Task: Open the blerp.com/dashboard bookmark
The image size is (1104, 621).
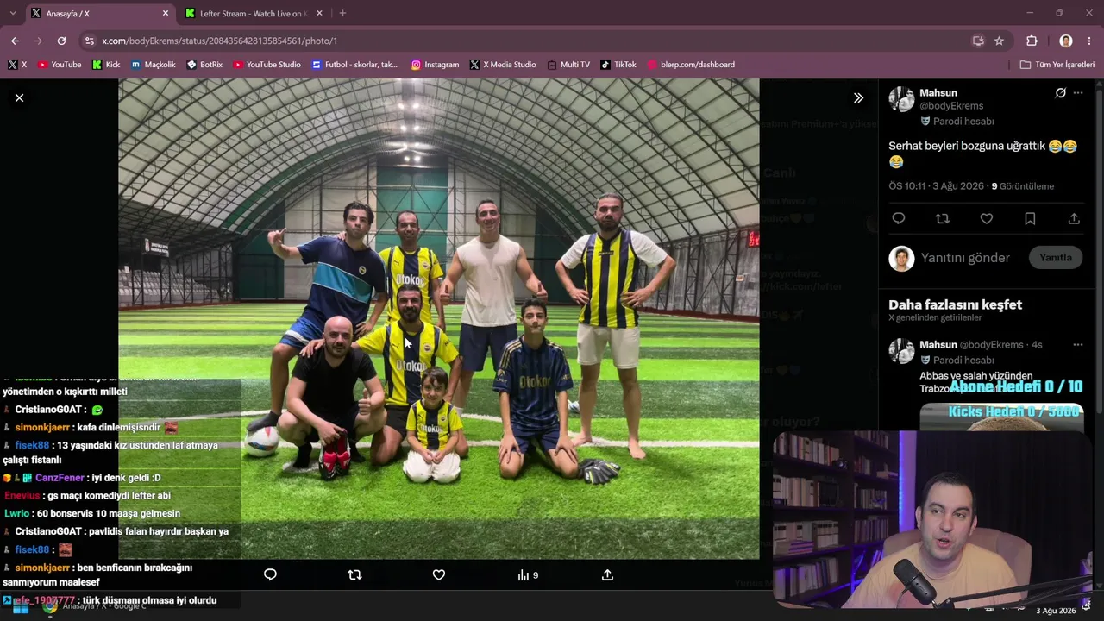Action: click(691, 65)
